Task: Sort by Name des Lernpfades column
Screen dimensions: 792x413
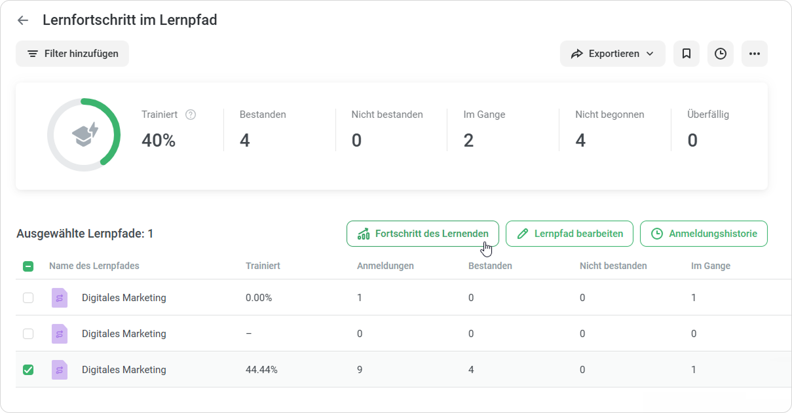Action: tap(94, 266)
